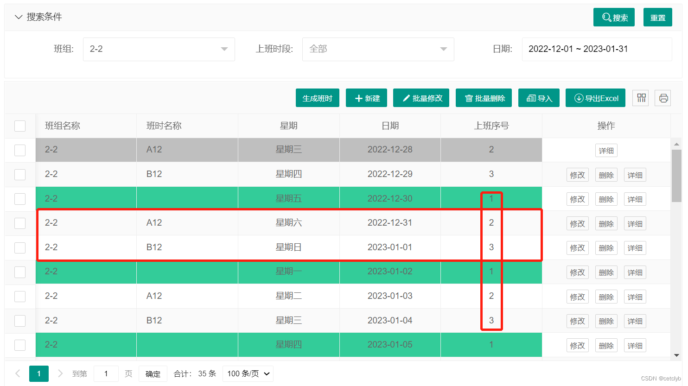The width and height of the screenshot is (688, 386).
Task: Click the 批量删除 button
Action: [484, 98]
